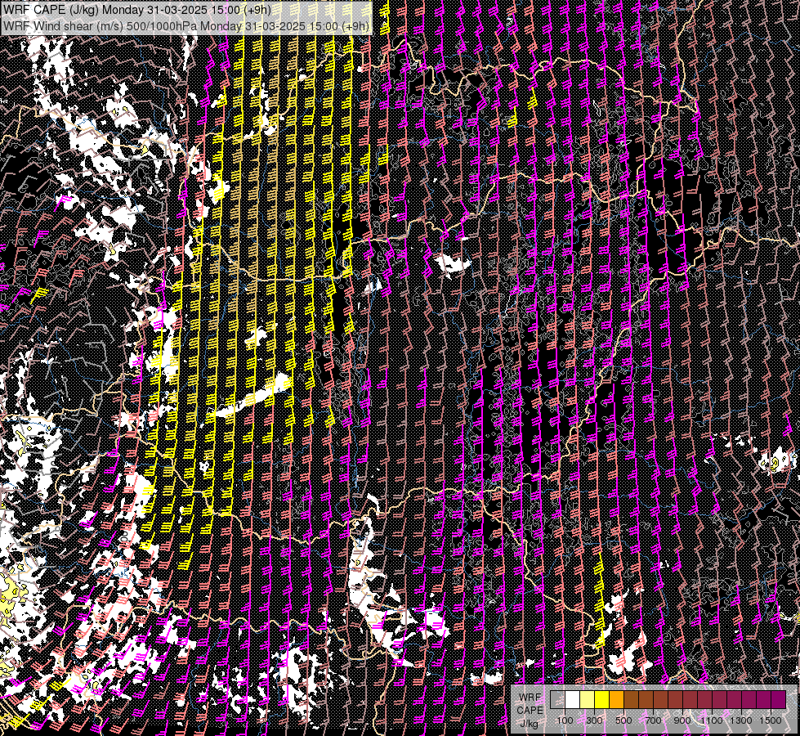This screenshot has height=736, width=800.
Task: Click the 'J/kg' unit label in legend
Action: tap(529, 723)
